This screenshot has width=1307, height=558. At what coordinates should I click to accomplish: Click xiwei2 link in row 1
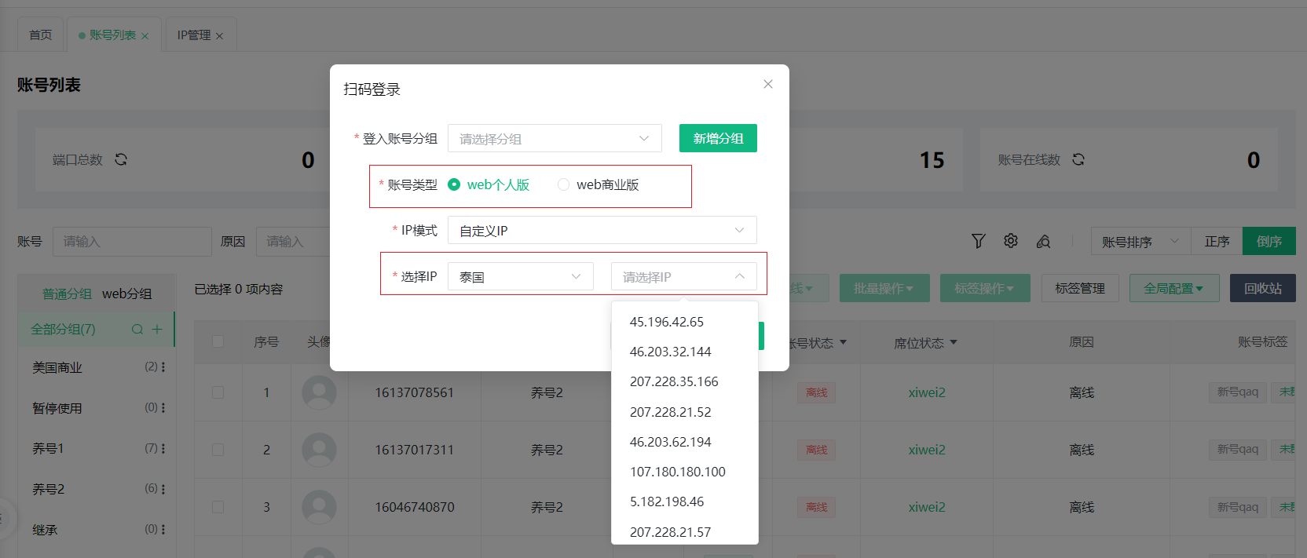coord(927,392)
